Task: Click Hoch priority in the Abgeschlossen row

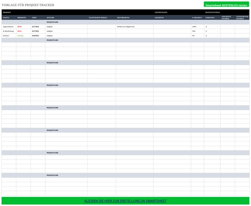Action: coord(24,27)
